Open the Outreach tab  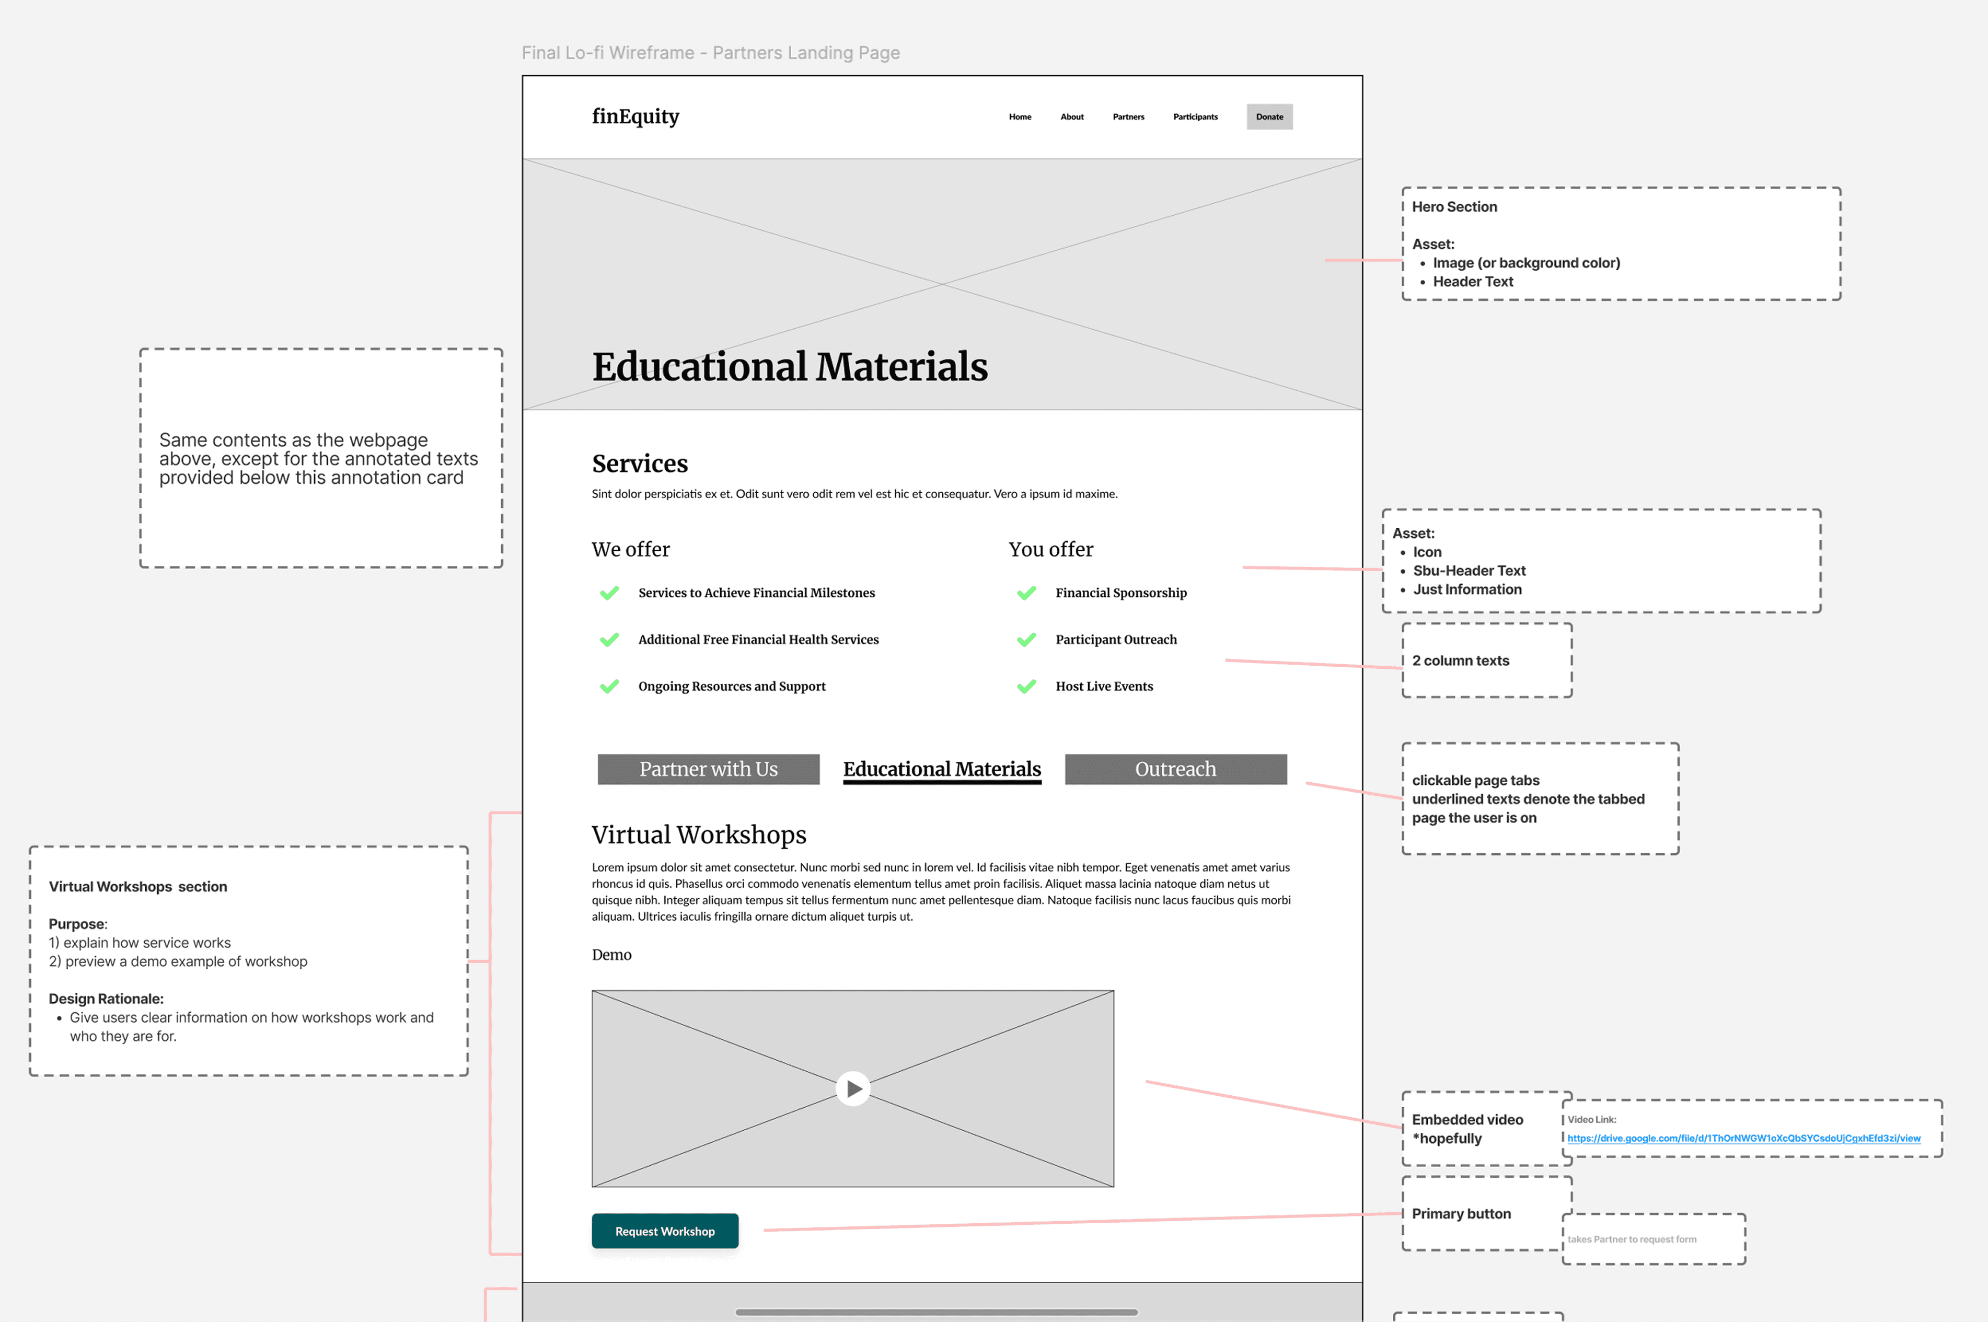1175,769
